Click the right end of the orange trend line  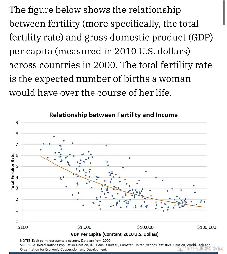pos(204,207)
